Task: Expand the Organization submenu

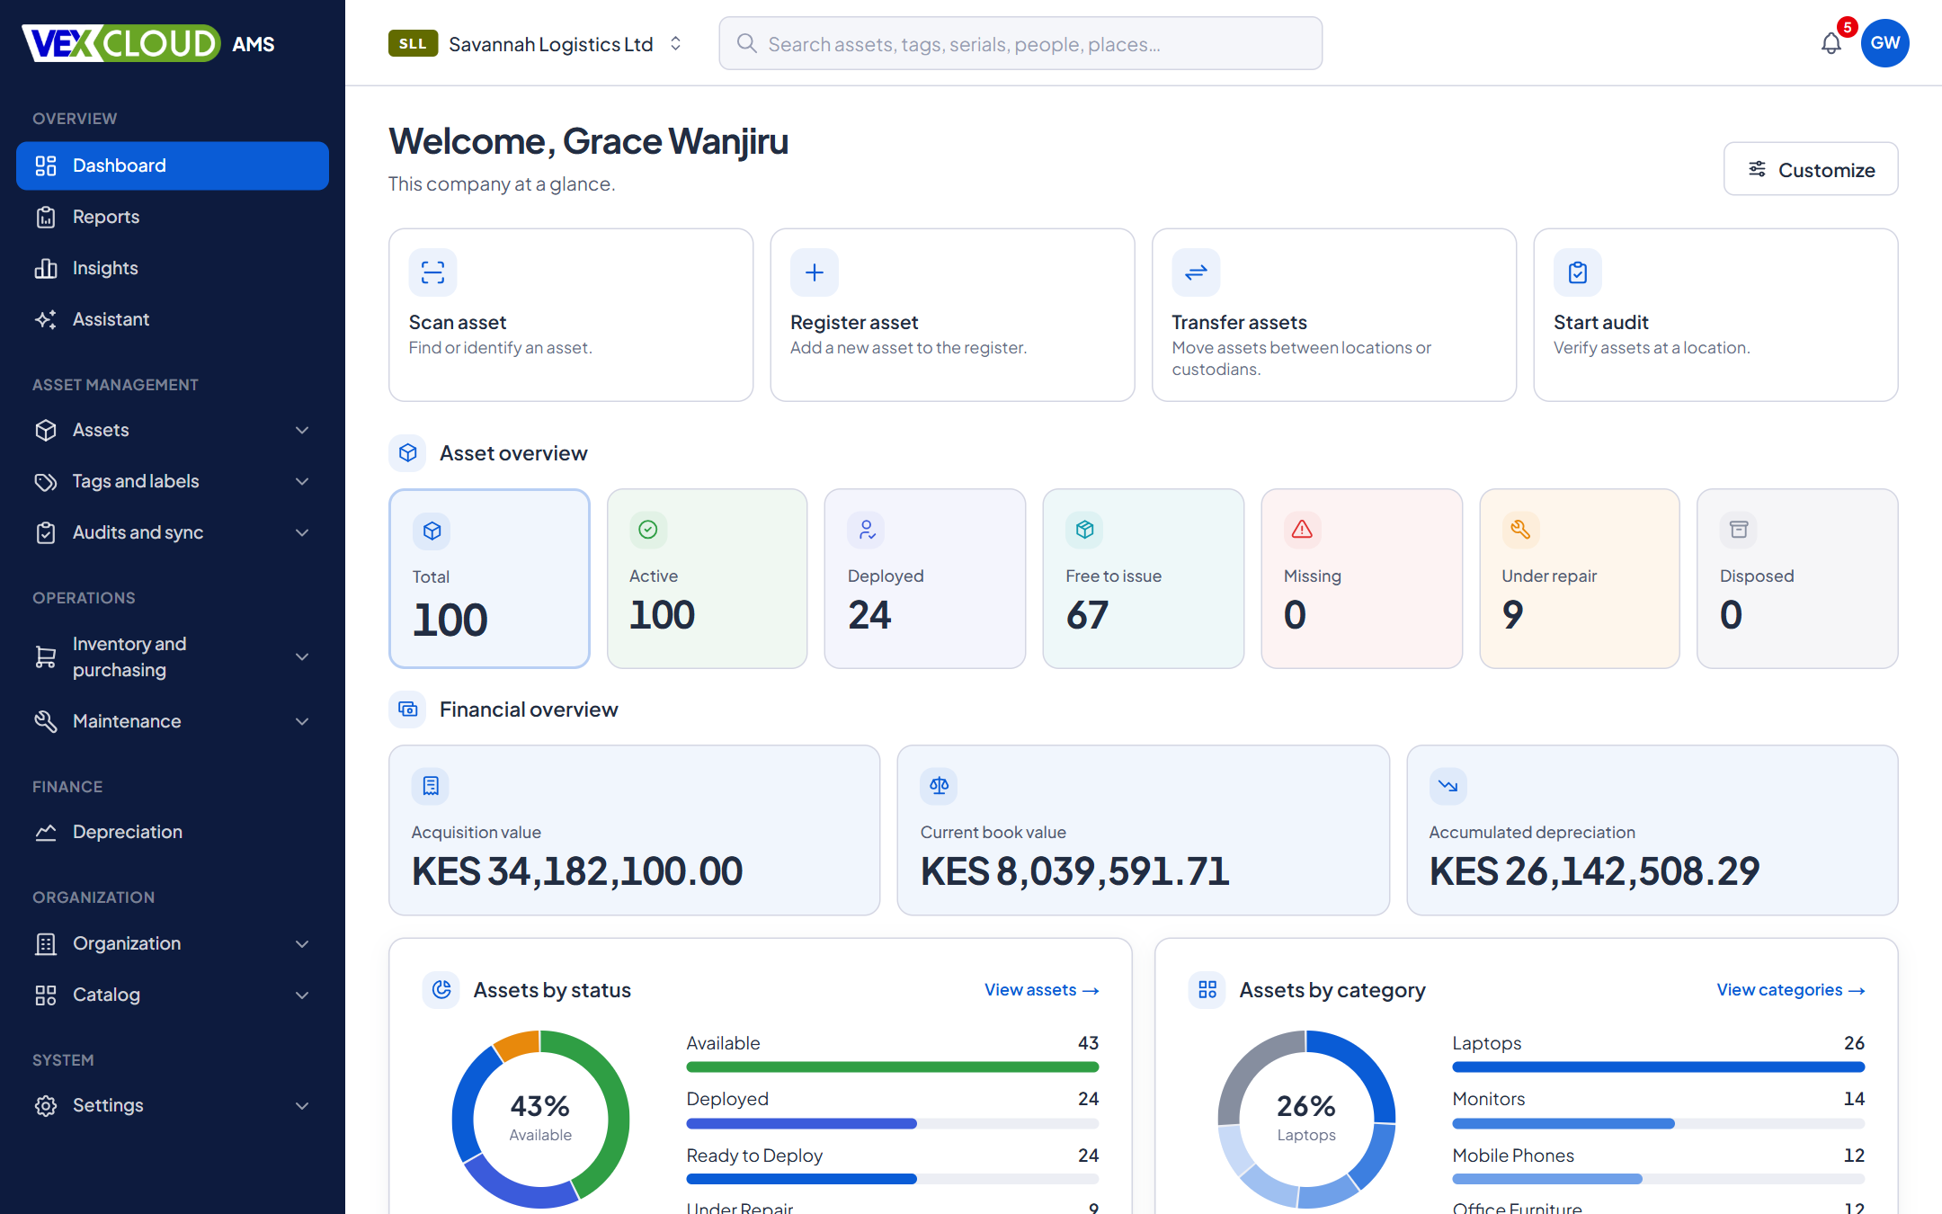Action: (x=173, y=943)
